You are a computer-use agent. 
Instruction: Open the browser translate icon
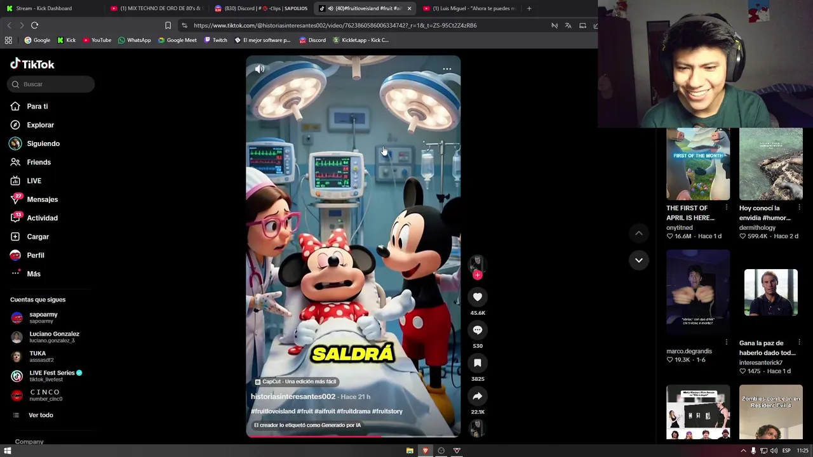click(568, 25)
